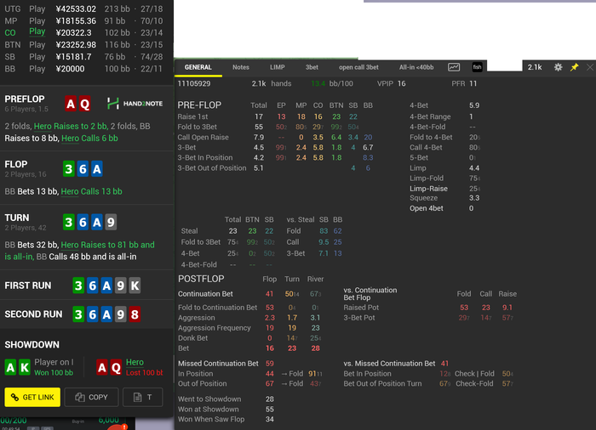Click the chain link icon on GET LINK
Image resolution: width=596 pixels, height=430 pixels.
point(14,397)
